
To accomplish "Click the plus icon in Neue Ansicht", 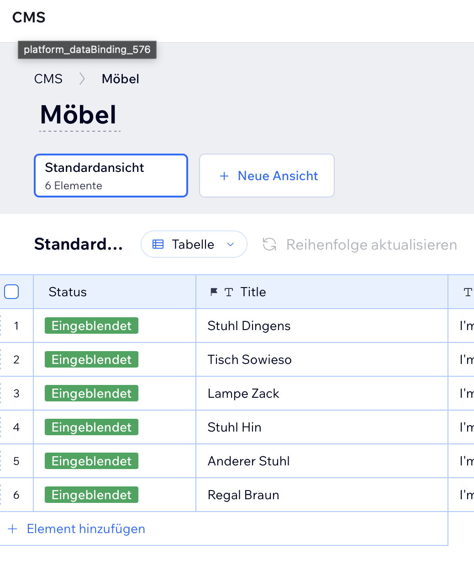I will pos(224,176).
